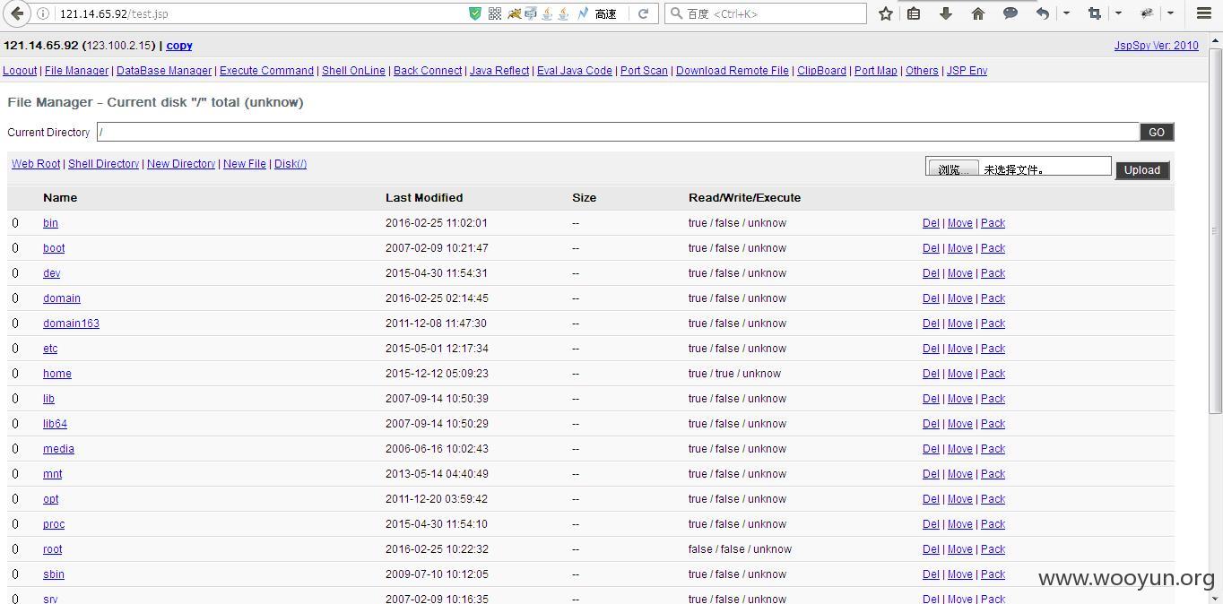The height and width of the screenshot is (604, 1223).
Task: Click the Disk(/) link
Action: pyautogui.click(x=291, y=164)
